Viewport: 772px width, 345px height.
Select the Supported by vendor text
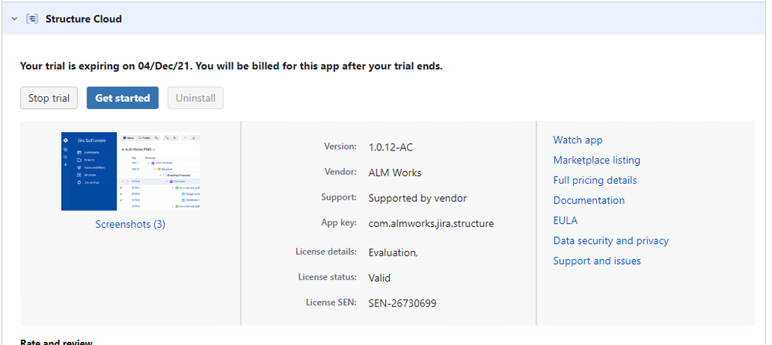(x=418, y=198)
